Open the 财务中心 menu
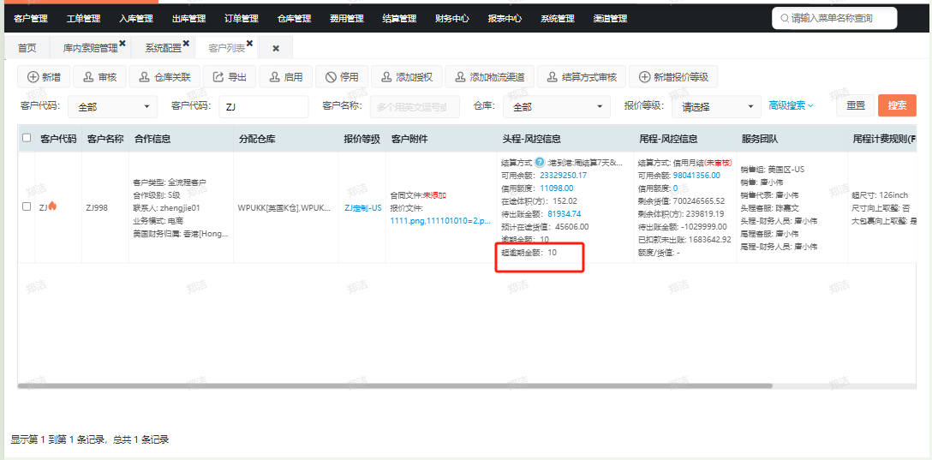Image resolution: width=932 pixels, height=460 pixels. 452,19
